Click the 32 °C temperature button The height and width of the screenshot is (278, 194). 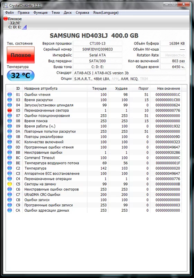[x=21, y=75]
